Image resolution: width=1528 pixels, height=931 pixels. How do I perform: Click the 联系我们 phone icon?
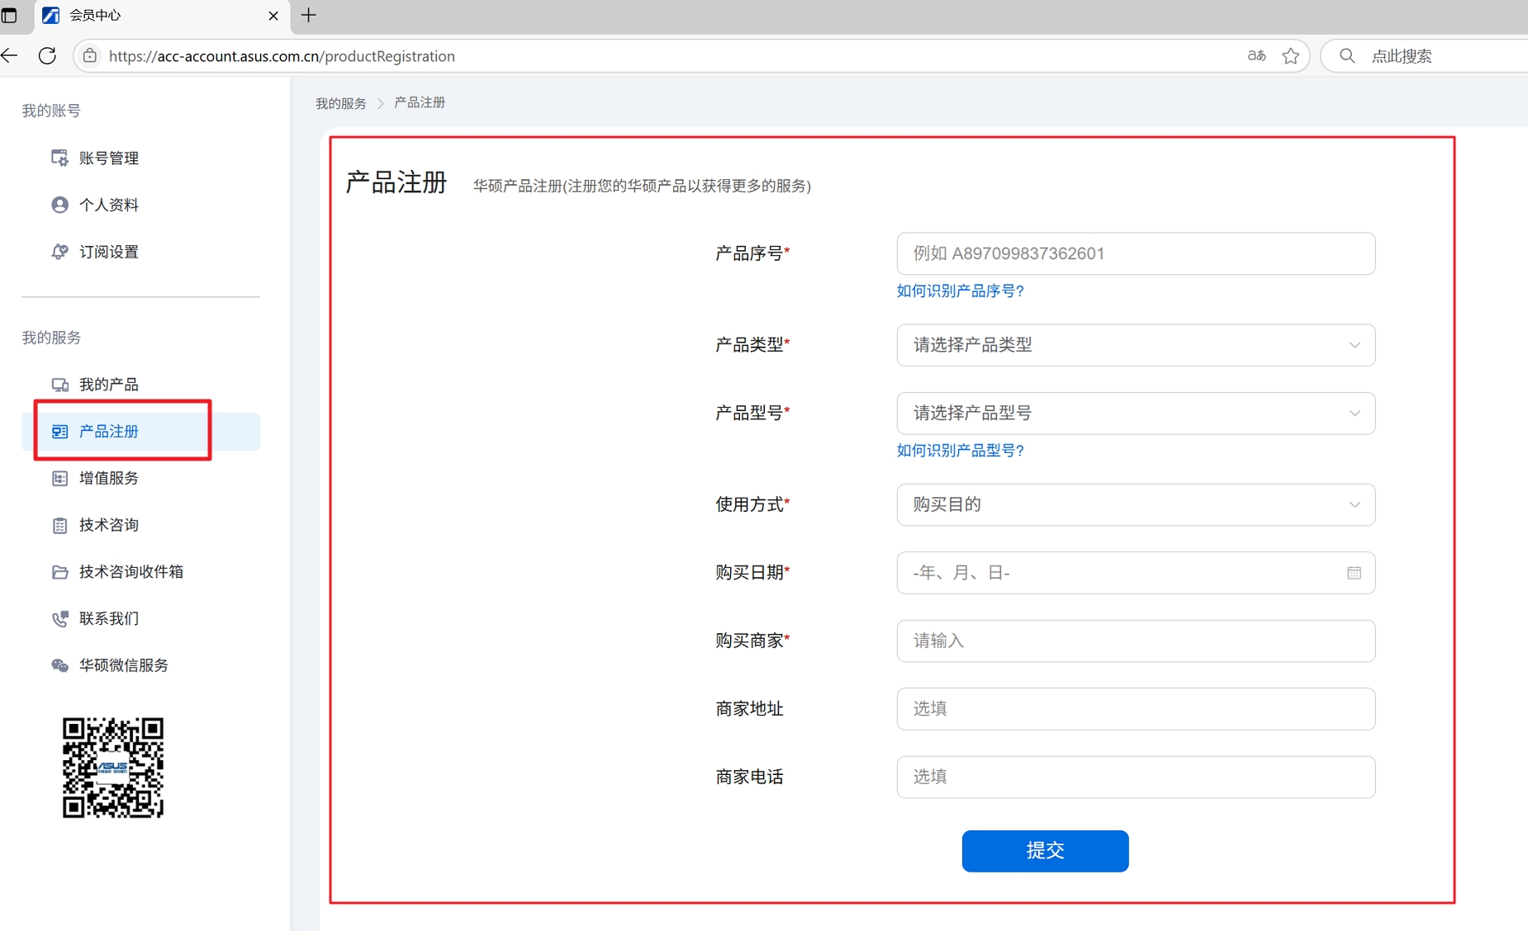tap(59, 619)
